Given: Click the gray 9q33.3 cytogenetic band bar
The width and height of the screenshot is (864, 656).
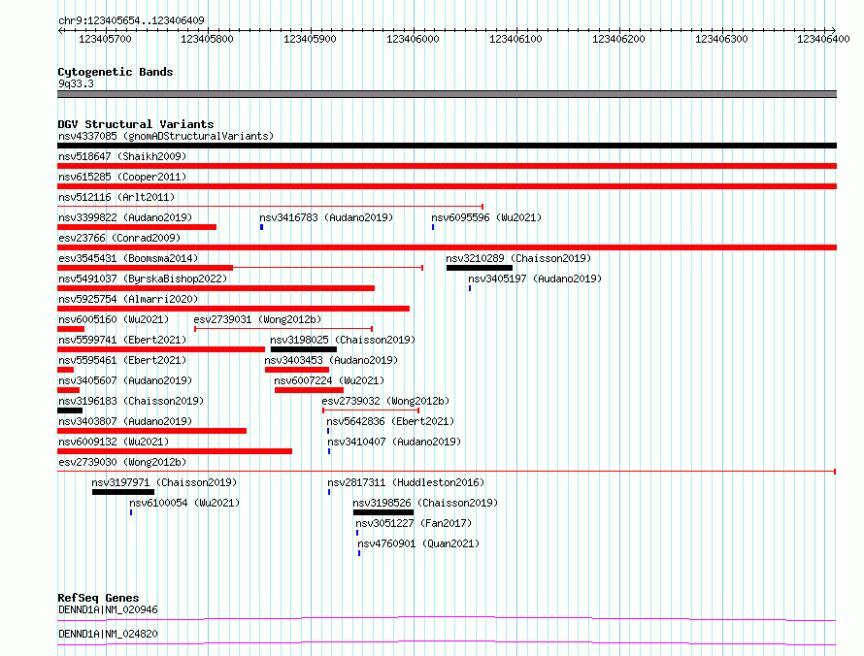Looking at the screenshot, I should click(x=447, y=94).
